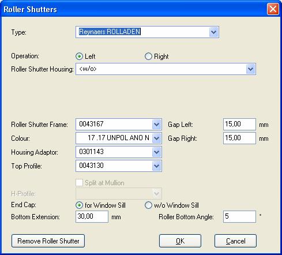Click the 0301143 housing adaptor value
Screen dimensions: 282x255
pyautogui.click(x=91, y=152)
